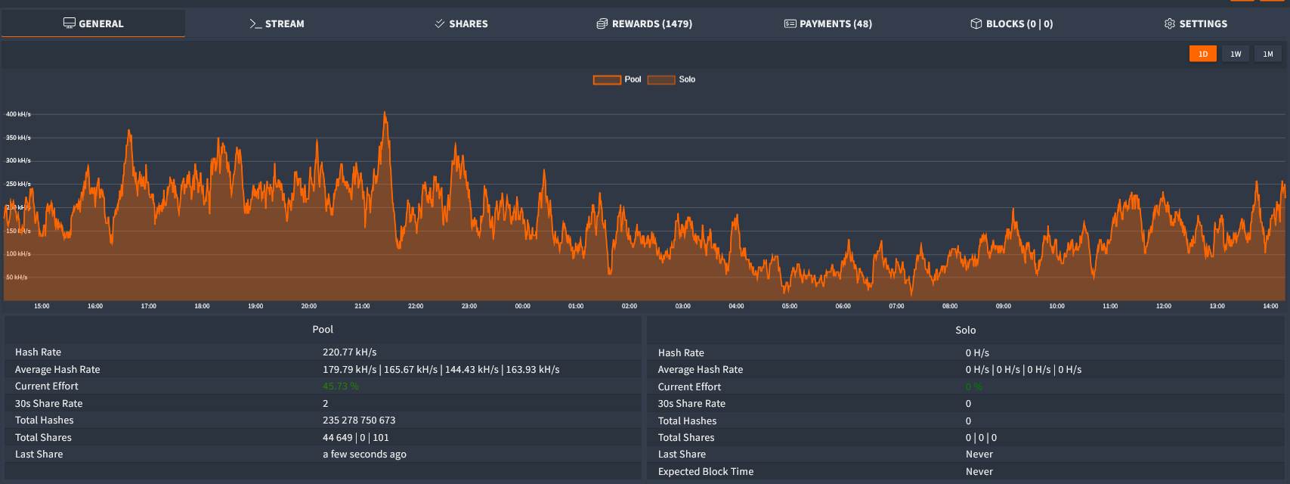Image resolution: width=1290 pixels, height=484 pixels.
Task: Click the gear icon beside Settings
Action: pyautogui.click(x=1170, y=23)
